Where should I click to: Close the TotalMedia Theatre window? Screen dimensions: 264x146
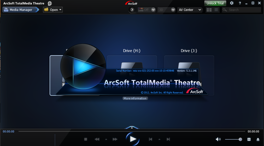click(x=260, y=3)
